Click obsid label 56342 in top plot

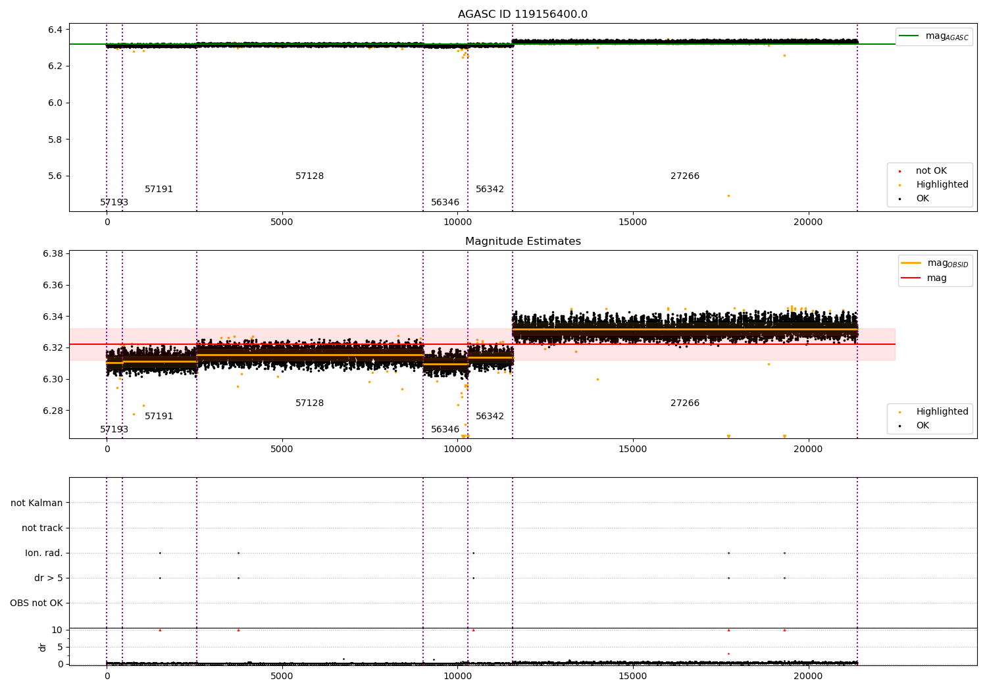point(490,189)
